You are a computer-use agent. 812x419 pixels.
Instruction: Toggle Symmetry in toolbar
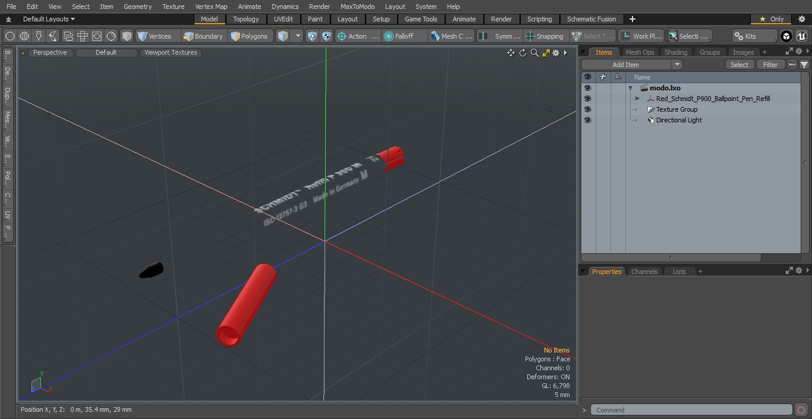(x=499, y=36)
